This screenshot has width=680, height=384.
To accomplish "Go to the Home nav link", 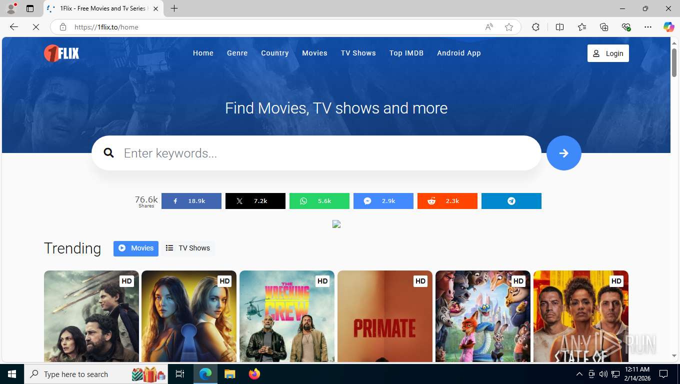I will [203, 53].
